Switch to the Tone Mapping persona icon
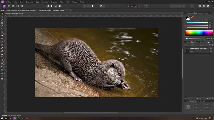The image size is (214, 120). click(x=18, y=6)
